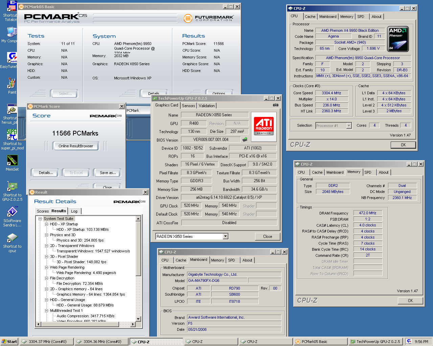The image size is (433, 346).
Task: Click the GPU-Z screenshot camera icon
Action: [276, 105]
